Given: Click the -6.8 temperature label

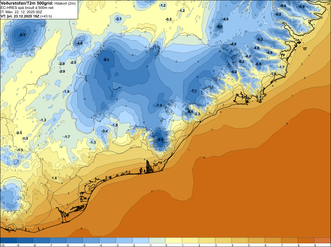Looking at the screenshot, I should coord(258,64).
